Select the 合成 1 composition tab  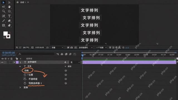click(23, 2)
